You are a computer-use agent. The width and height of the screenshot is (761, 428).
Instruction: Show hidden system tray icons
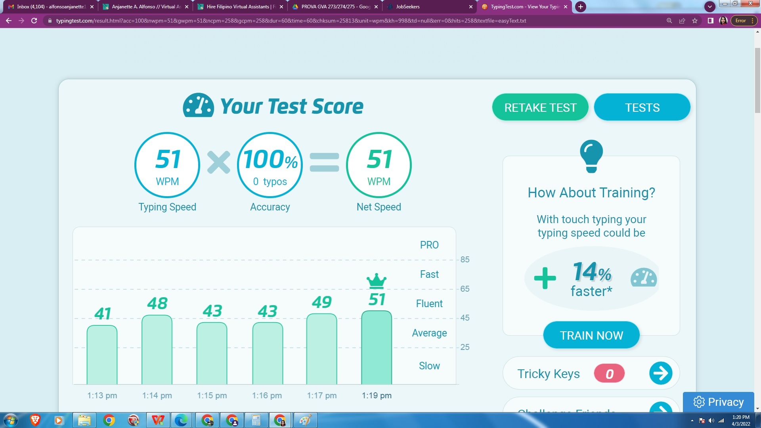692,420
